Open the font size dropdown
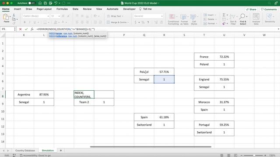 pyautogui.click(x=59, y=16)
